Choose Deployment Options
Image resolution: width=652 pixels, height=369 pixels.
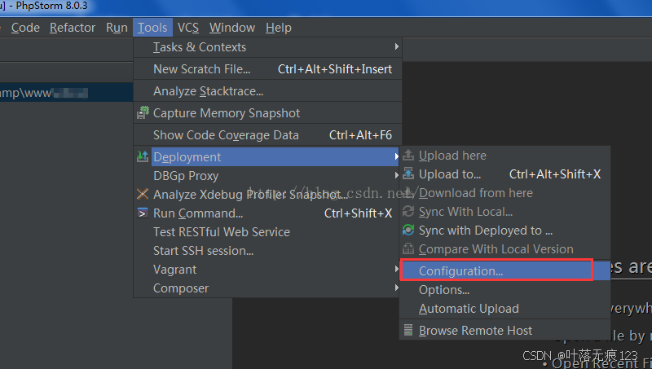tap(504, 290)
